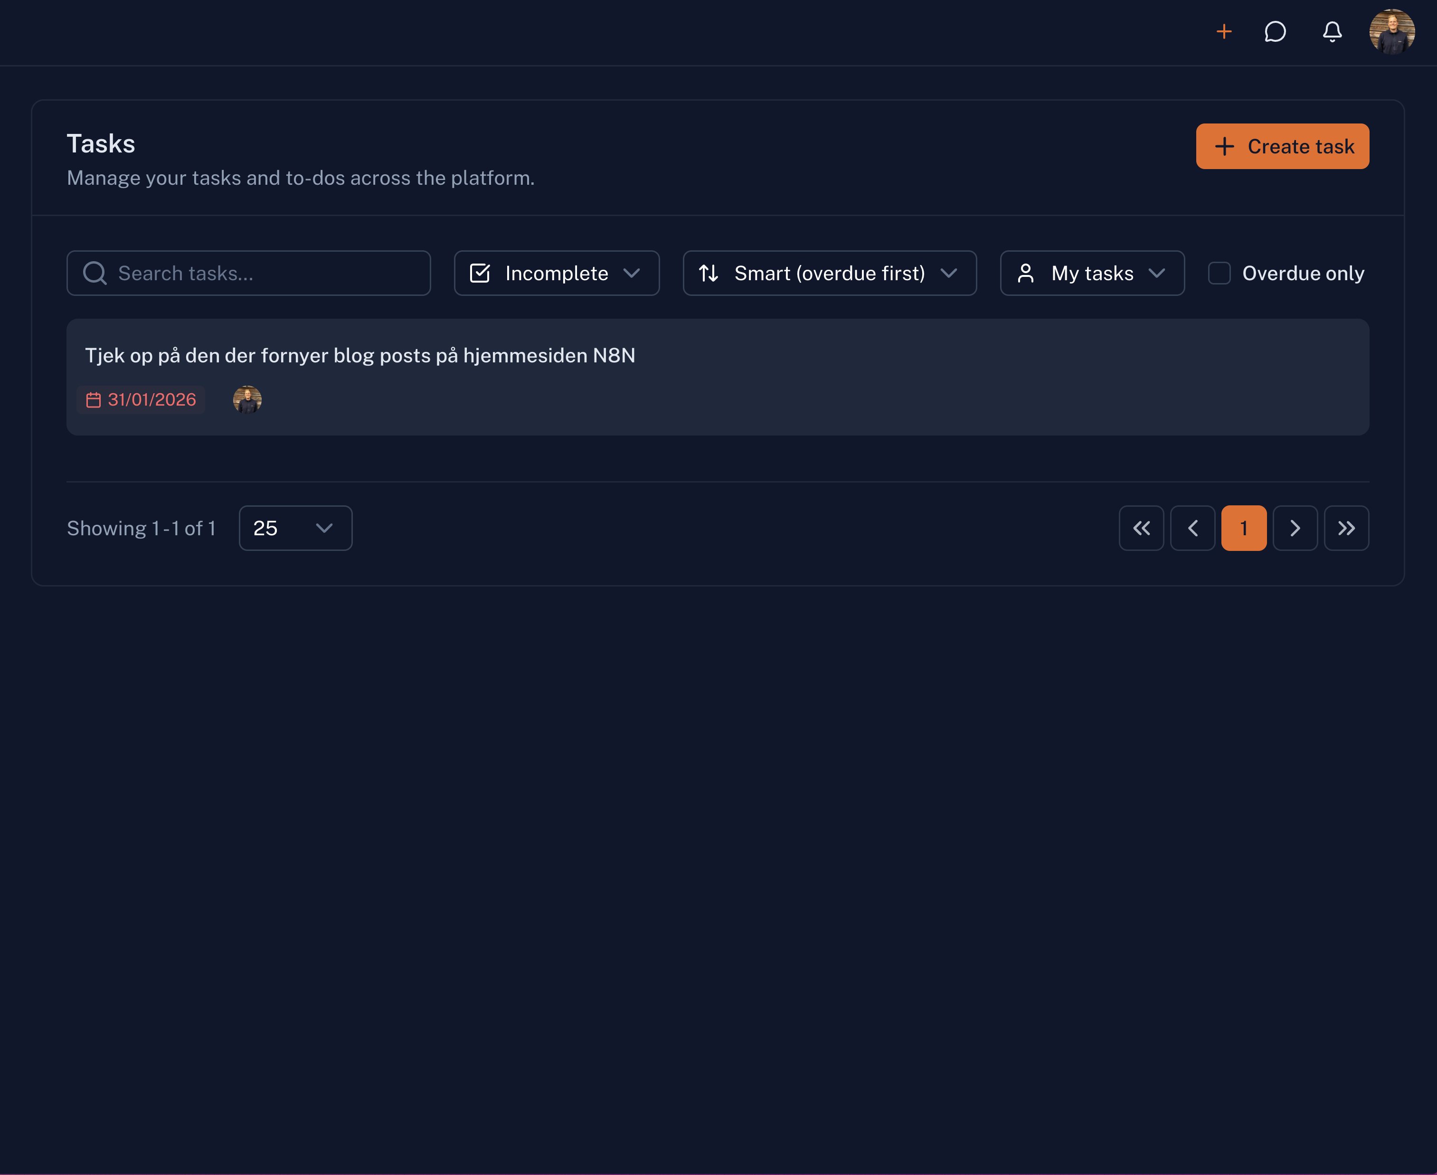Click the search magnifier icon
1437x1175 pixels.
[95, 274]
